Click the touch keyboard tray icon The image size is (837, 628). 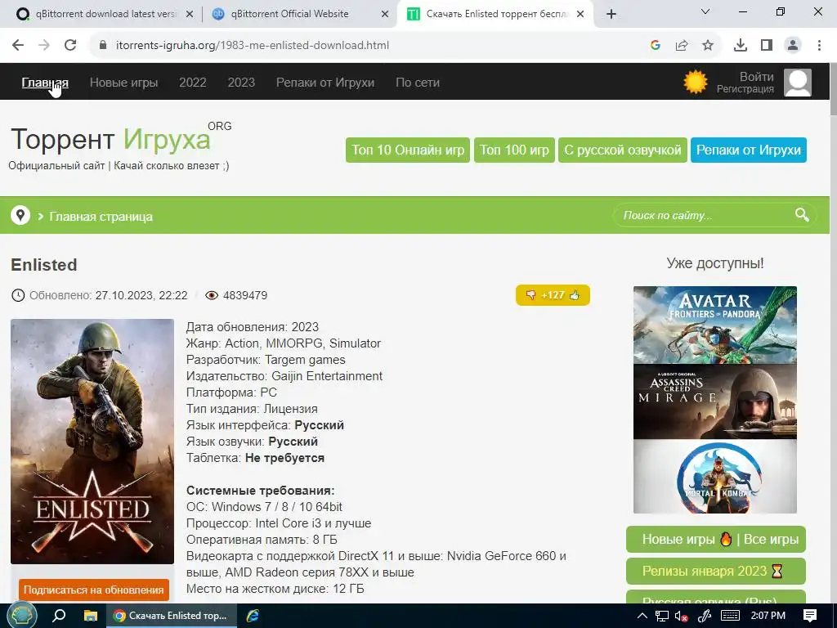pos(730,617)
